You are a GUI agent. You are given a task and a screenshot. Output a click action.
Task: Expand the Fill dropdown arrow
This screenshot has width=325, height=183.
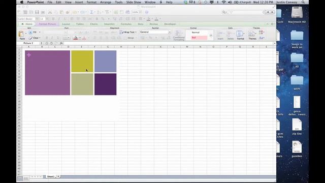tap(40, 32)
